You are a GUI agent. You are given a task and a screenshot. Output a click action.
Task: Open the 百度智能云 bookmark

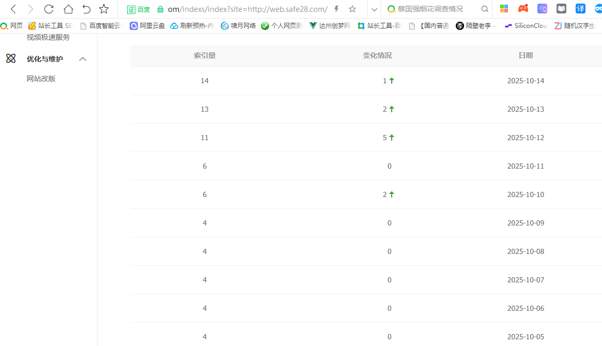[102, 26]
